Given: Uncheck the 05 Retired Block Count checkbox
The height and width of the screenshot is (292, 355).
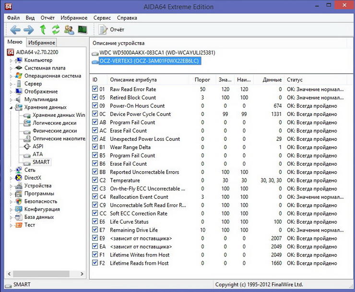Looking at the screenshot, I should [95, 97].
